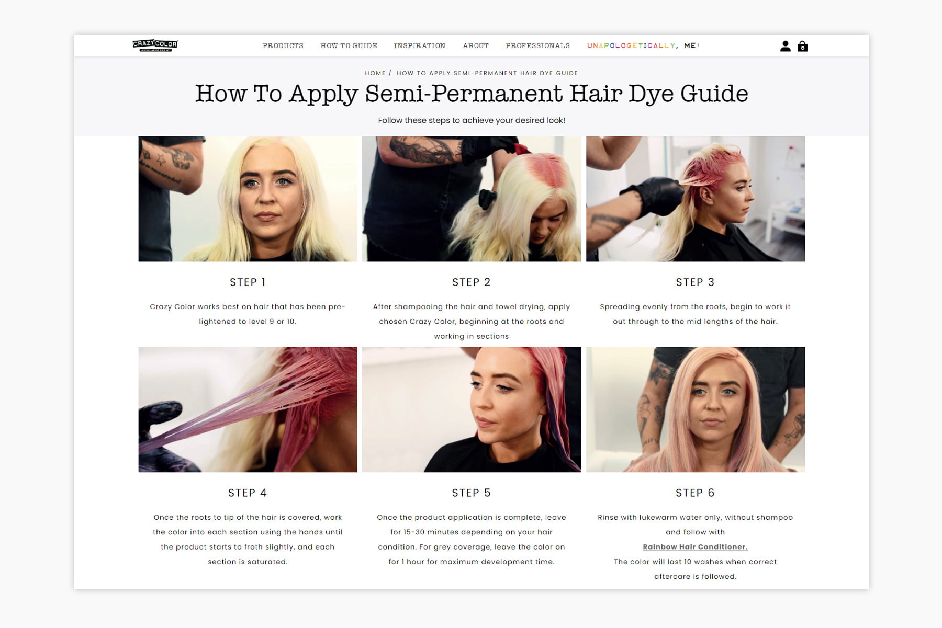Click 'out through to the mid lengths' text
Screen dimensions: 942x628
pos(695,322)
